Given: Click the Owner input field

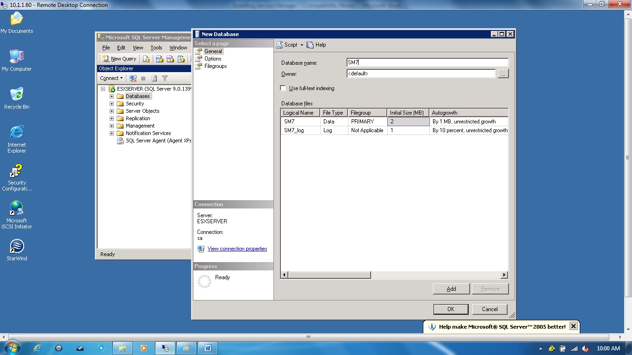Looking at the screenshot, I should coord(421,73).
